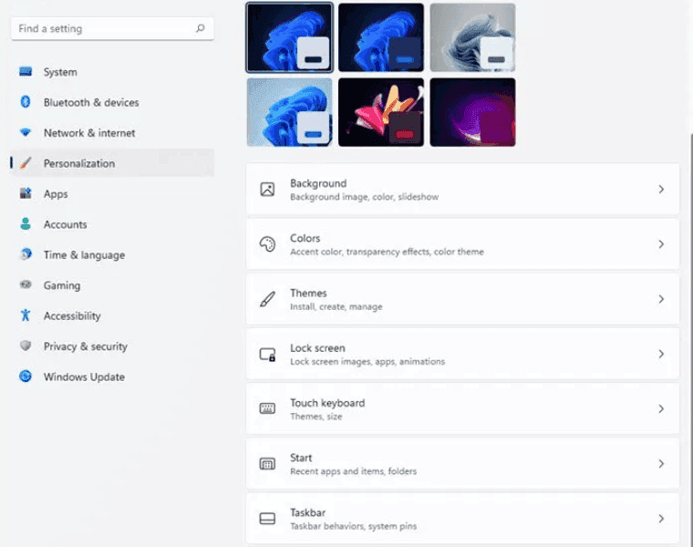Open System settings category

112,72
